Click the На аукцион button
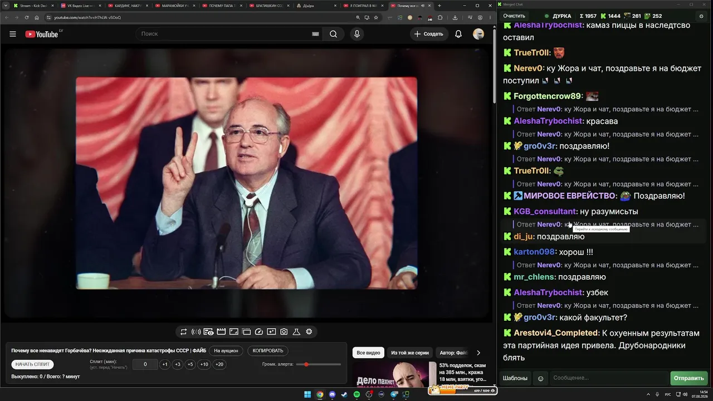Image resolution: width=713 pixels, height=401 pixels. click(x=226, y=351)
